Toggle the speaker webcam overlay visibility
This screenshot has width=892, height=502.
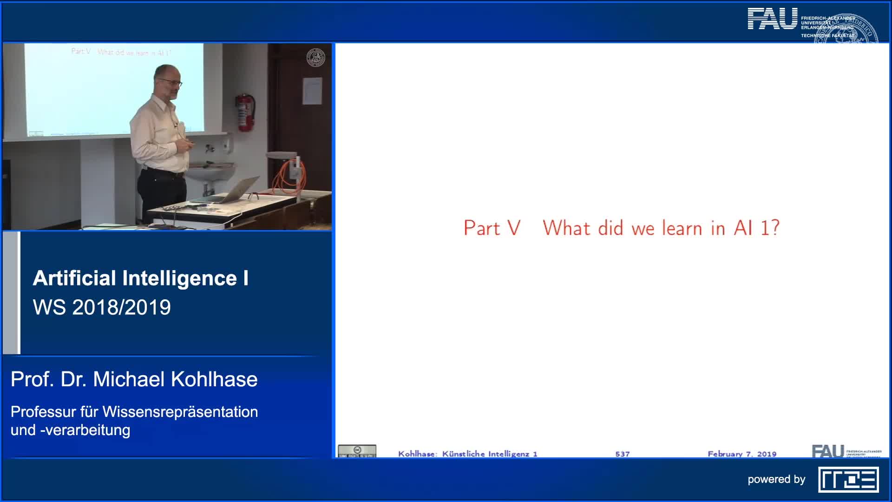tap(168, 136)
